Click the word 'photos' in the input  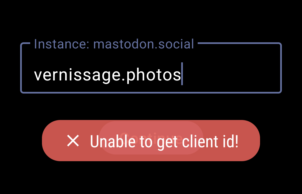coord(154,75)
